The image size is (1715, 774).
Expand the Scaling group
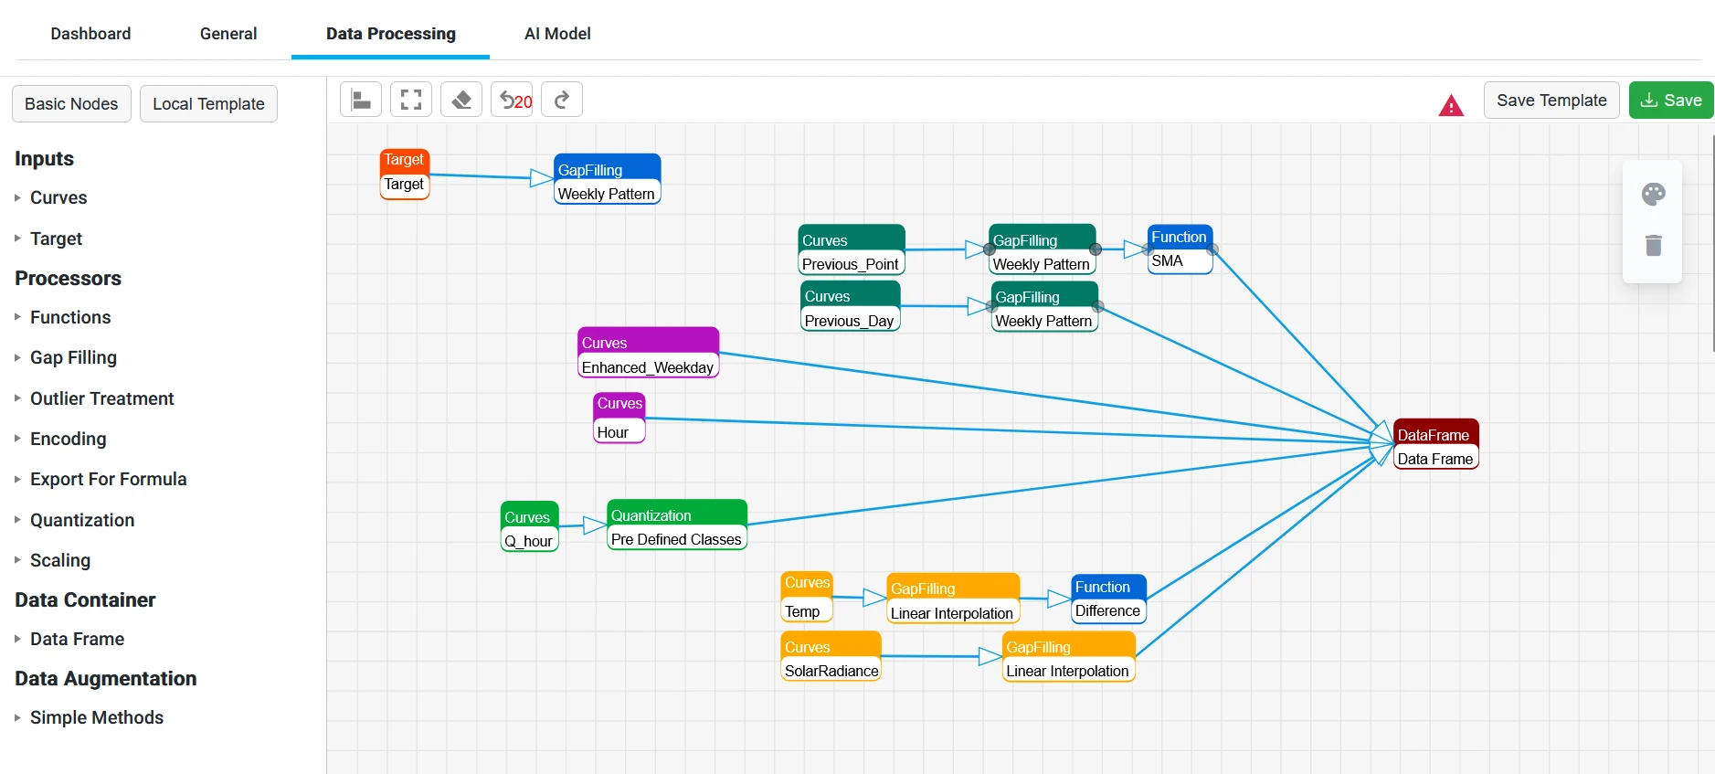(x=60, y=560)
